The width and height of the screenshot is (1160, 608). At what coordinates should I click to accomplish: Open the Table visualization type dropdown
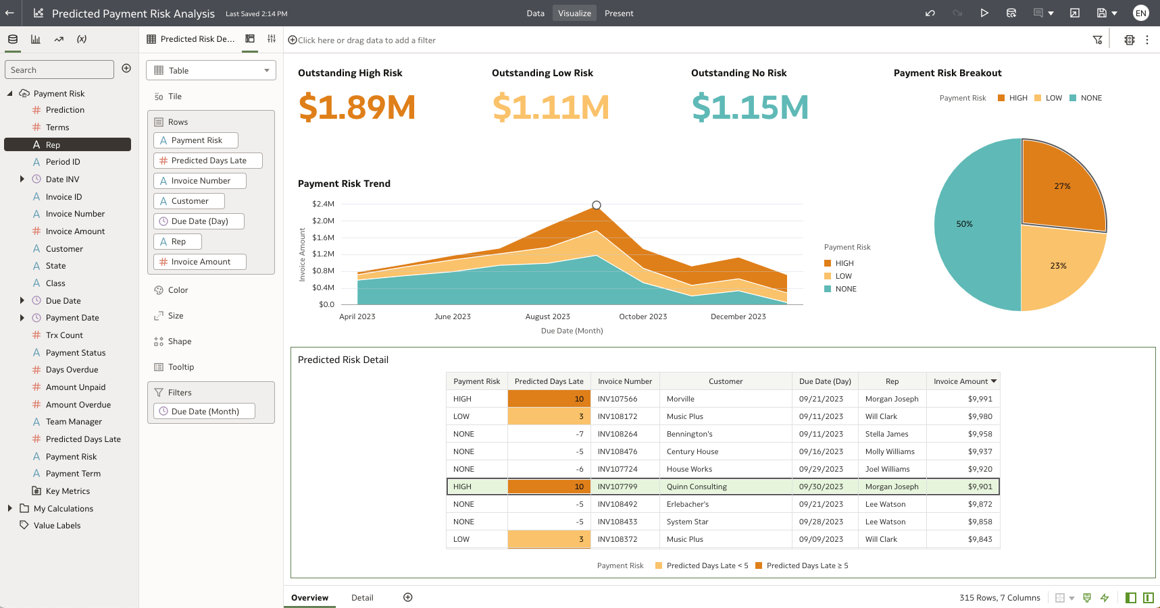point(211,70)
